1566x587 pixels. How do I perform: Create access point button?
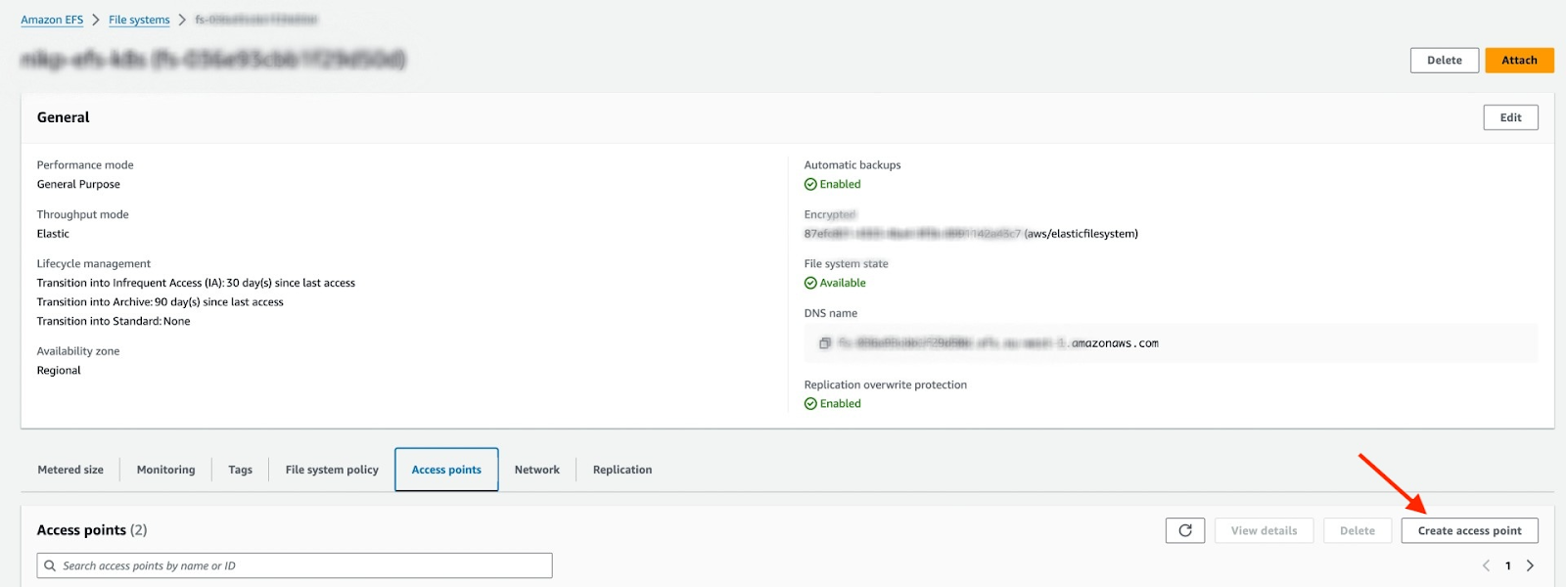[1470, 530]
